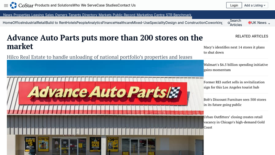
Task: Open the Hotels news category
Action: click(x=71, y=23)
